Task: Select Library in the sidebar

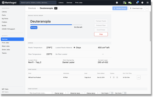Action: coord(4,12)
